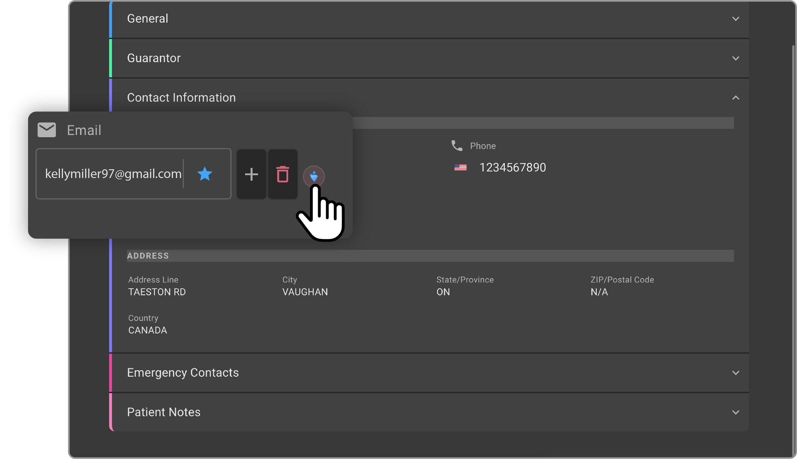Open the General section header

(148, 19)
